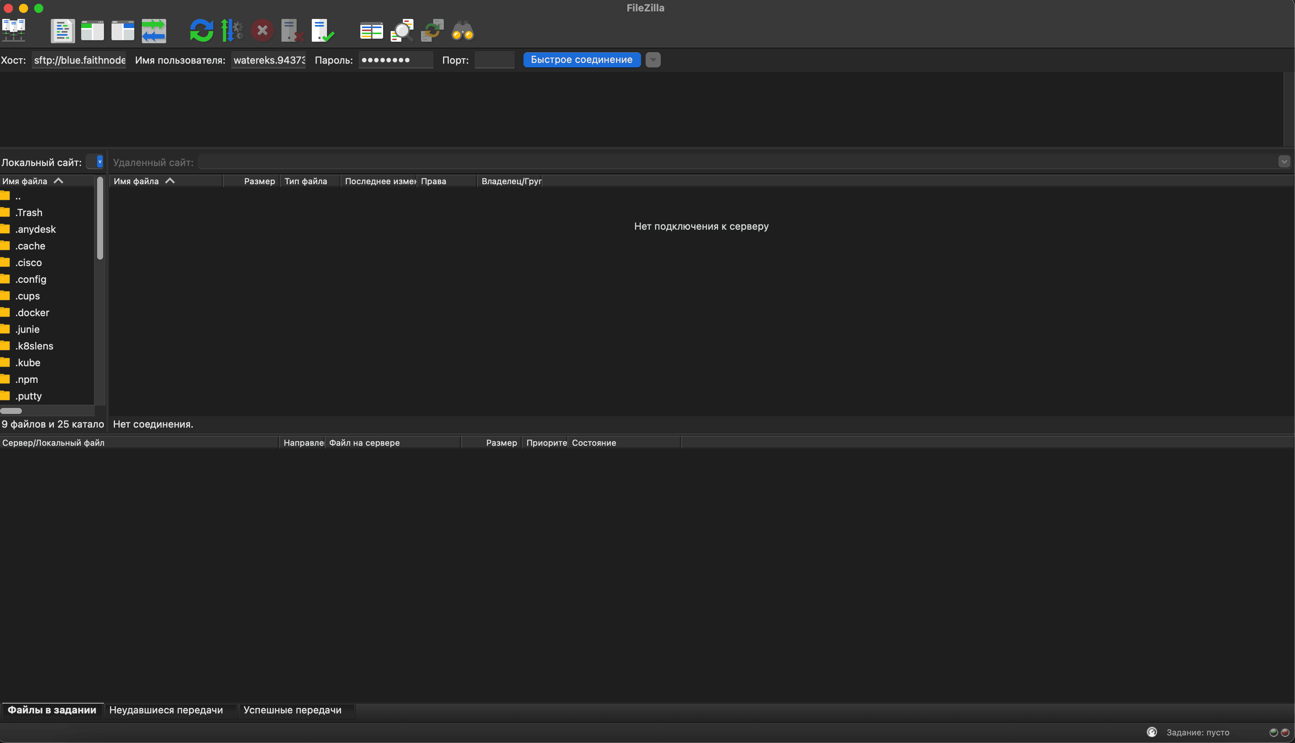Viewport: 1295px width, 743px height.
Task: Toggle transfer queue display icon
Action: click(154, 31)
